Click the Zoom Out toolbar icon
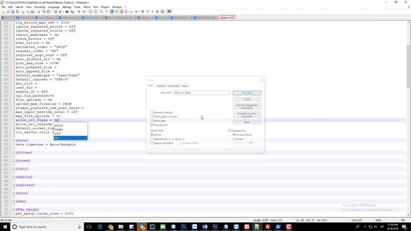This screenshot has height=231, width=411. pyautogui.click(x=83, y=12)
